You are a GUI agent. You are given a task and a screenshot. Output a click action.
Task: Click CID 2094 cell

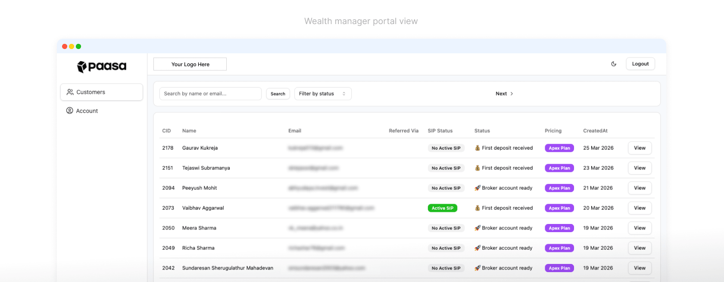(169, 188)
